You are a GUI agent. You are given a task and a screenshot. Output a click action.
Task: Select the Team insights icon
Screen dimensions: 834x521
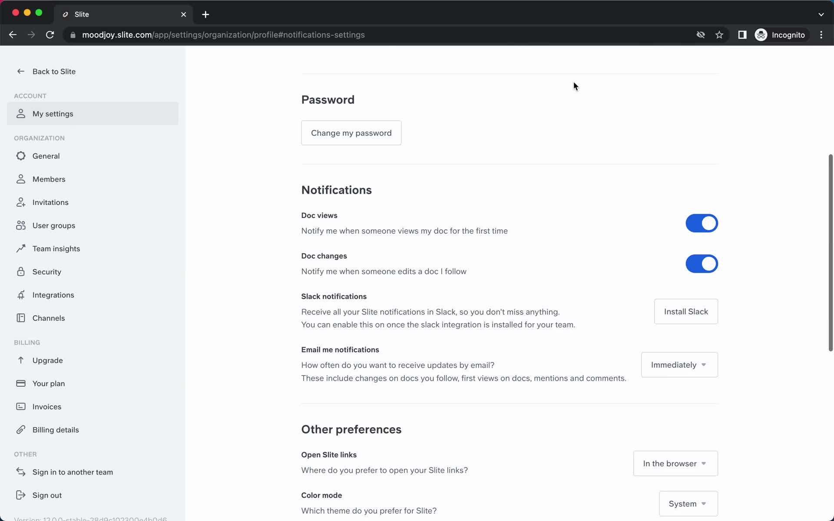pos(21,248)
